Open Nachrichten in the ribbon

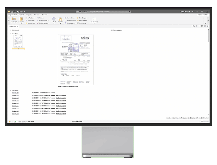point(30,23)
